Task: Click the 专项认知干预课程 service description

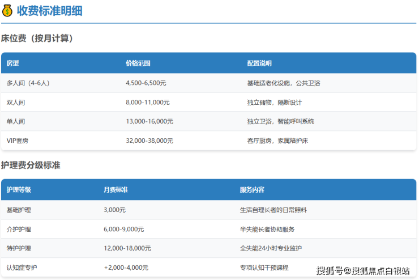Action: pyautogui.click(x=264, y=268)
